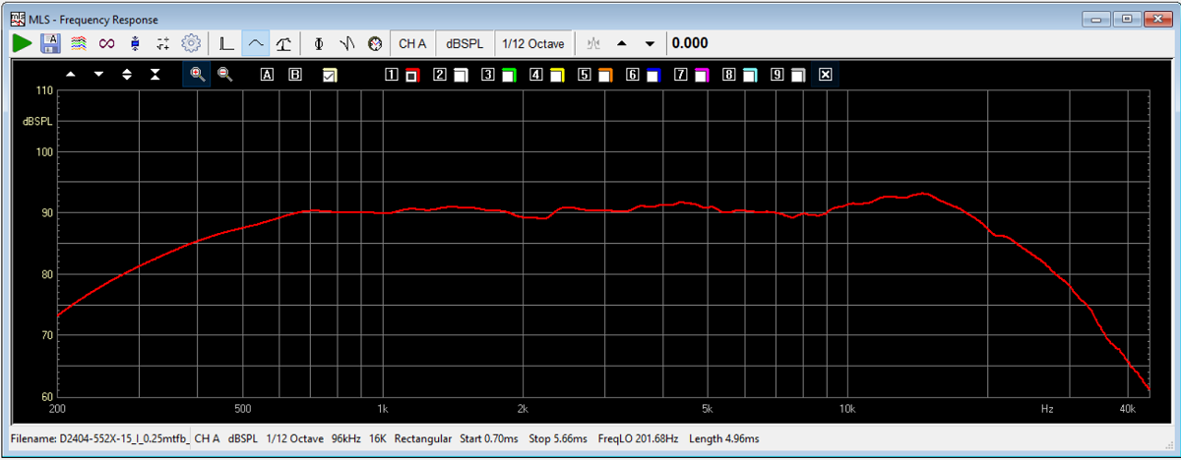Screen dimensions: 1181x460
Task: Shift graph up with white up triangle
Action: [70, 75]
